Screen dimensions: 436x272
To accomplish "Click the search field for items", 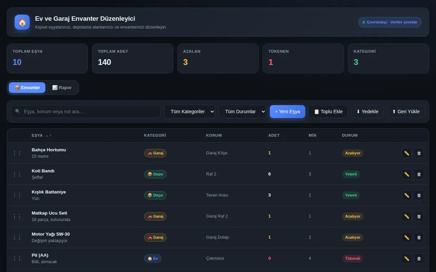I will (86, 112).
